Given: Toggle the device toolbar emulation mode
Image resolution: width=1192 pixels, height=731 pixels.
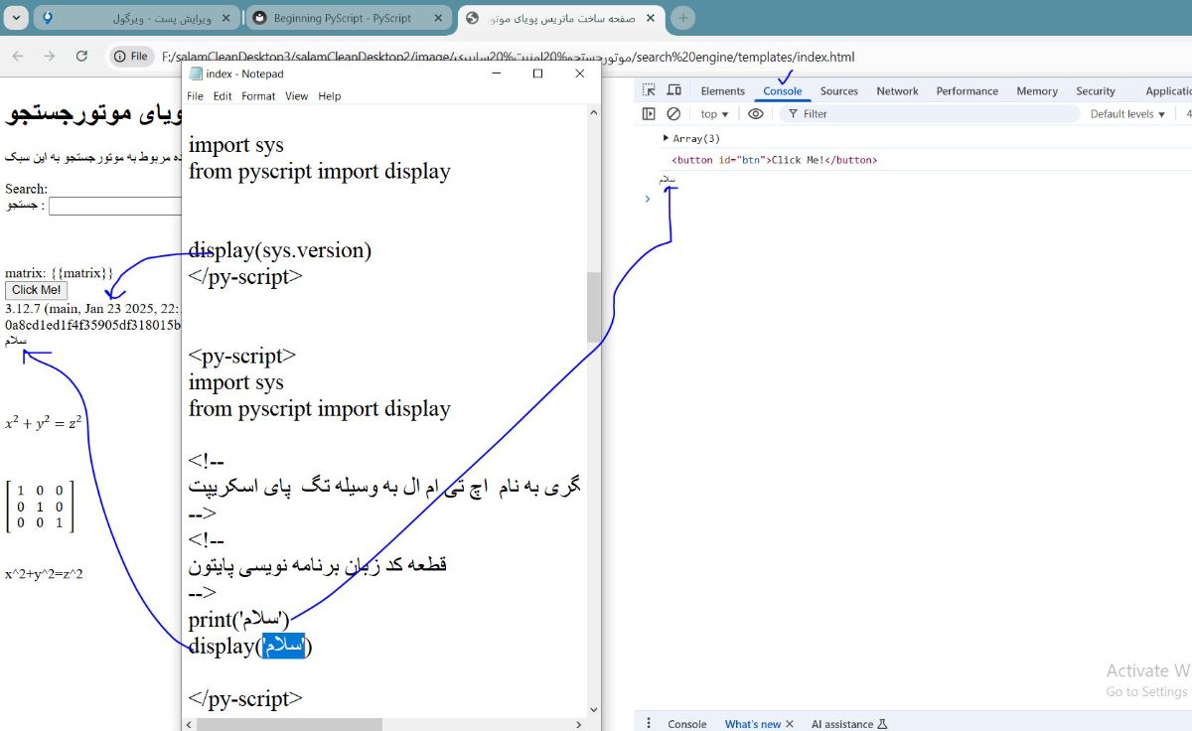Looking at the screenshot, I should tap(674, 89).
